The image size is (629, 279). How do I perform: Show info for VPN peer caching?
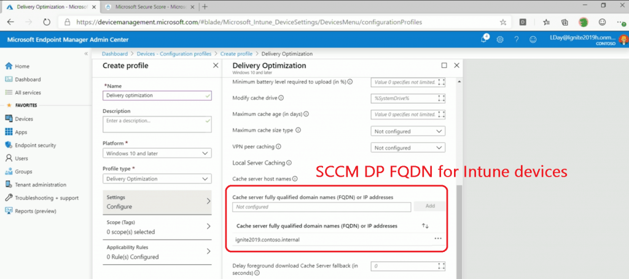(278, 147)
